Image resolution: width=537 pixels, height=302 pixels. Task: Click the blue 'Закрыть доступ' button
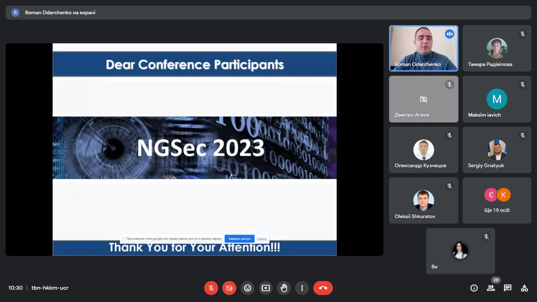coord(240,239)
